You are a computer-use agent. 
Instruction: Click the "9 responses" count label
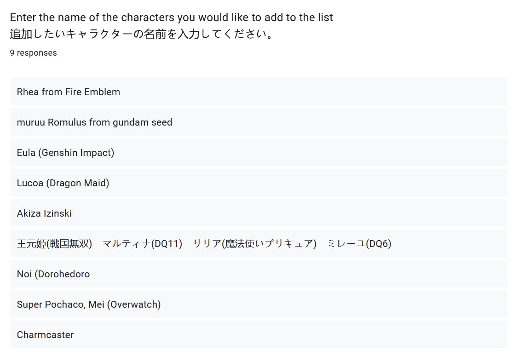[x=34, y=53]
